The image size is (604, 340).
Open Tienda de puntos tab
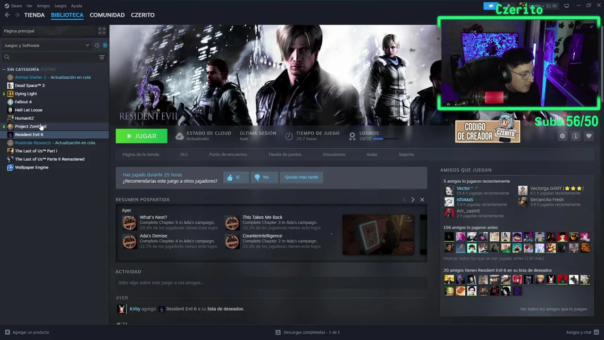click(285, 154)
